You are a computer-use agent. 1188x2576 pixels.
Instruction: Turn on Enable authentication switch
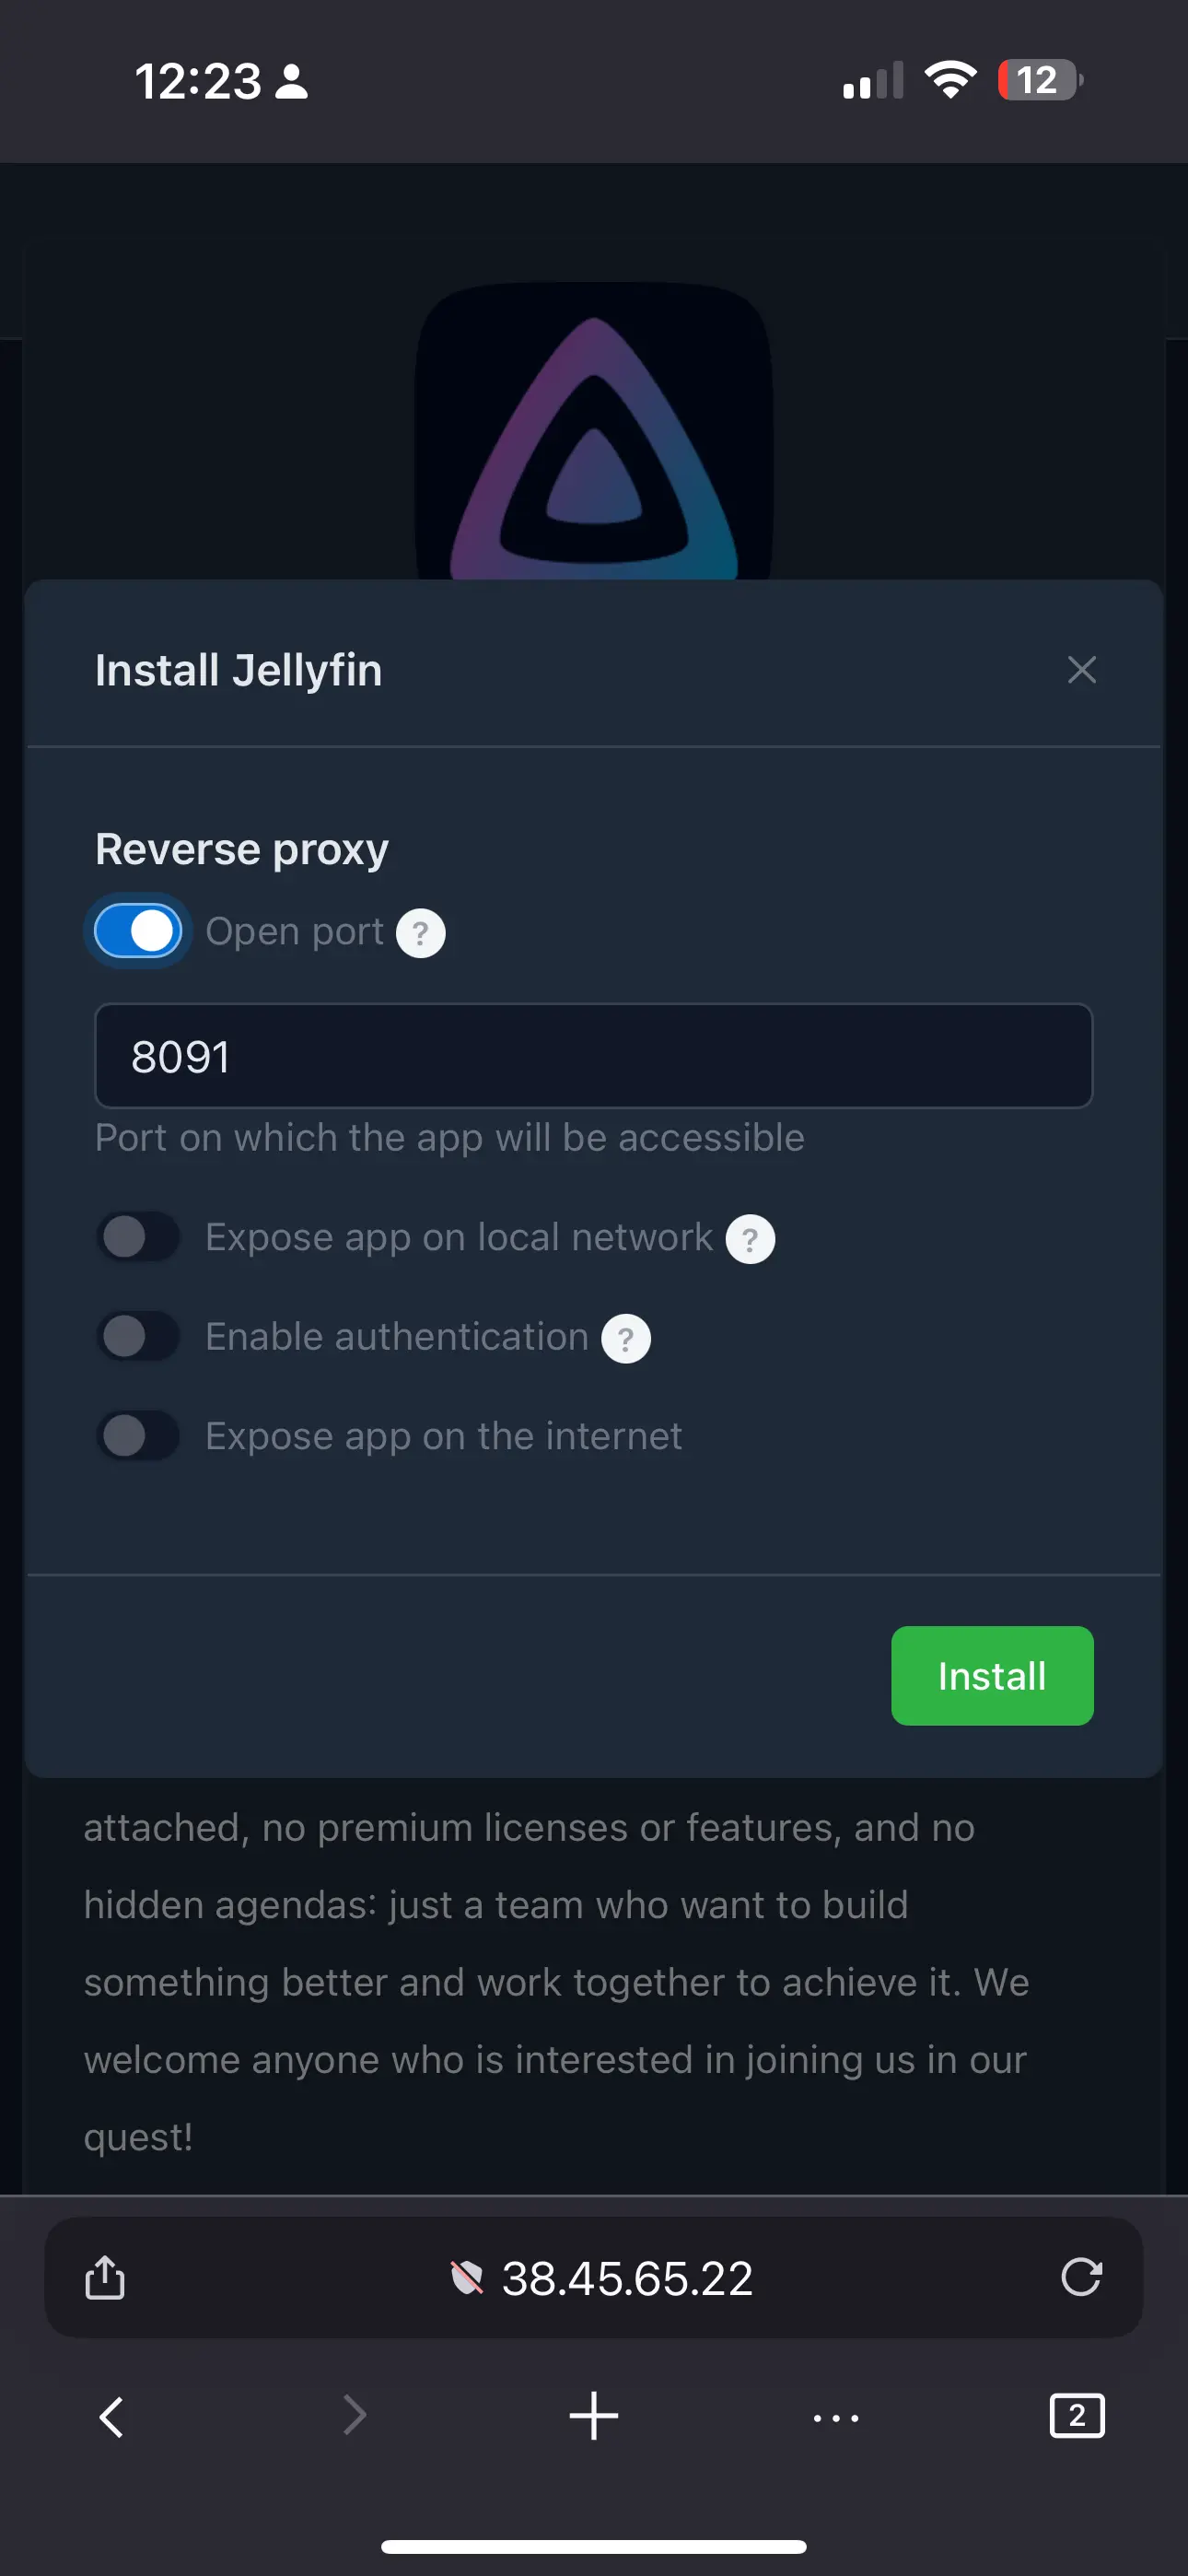pos(138,1336)
